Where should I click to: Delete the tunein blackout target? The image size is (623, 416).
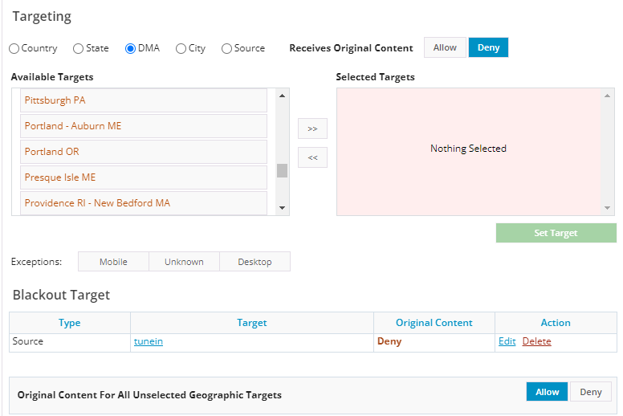(x=536, y=341)
